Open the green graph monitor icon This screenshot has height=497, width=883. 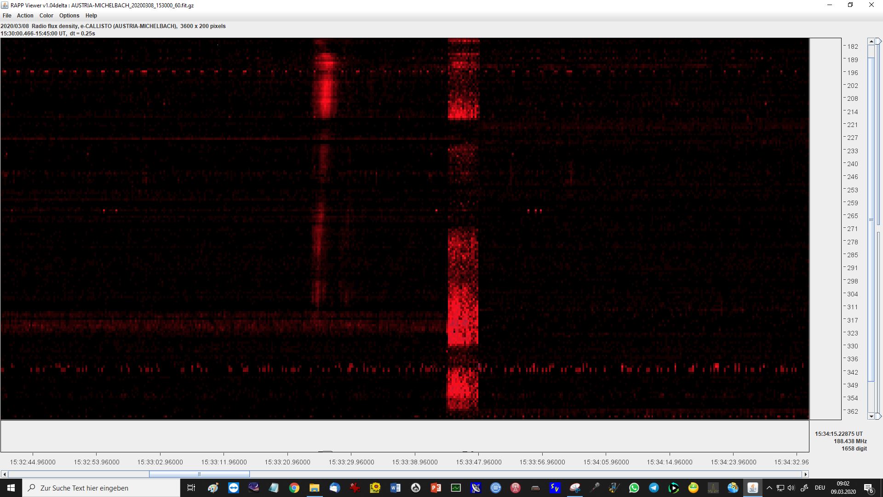(x=456, y=488)
